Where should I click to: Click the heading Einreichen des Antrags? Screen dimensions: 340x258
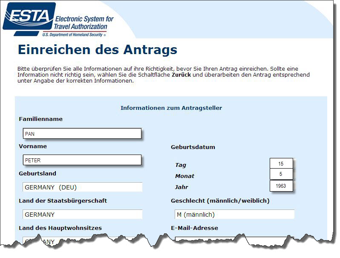pos(98,50)
